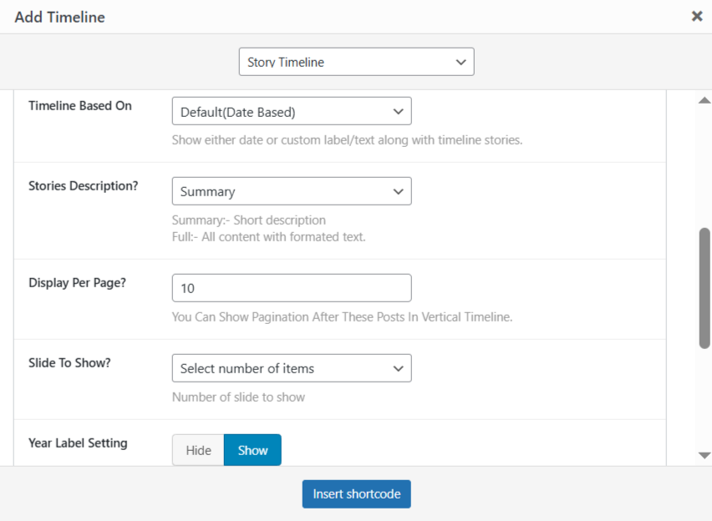Screen dimensions: 712x521
Task: Expand the Default(Date Based) dropdown
Action: 291,112
